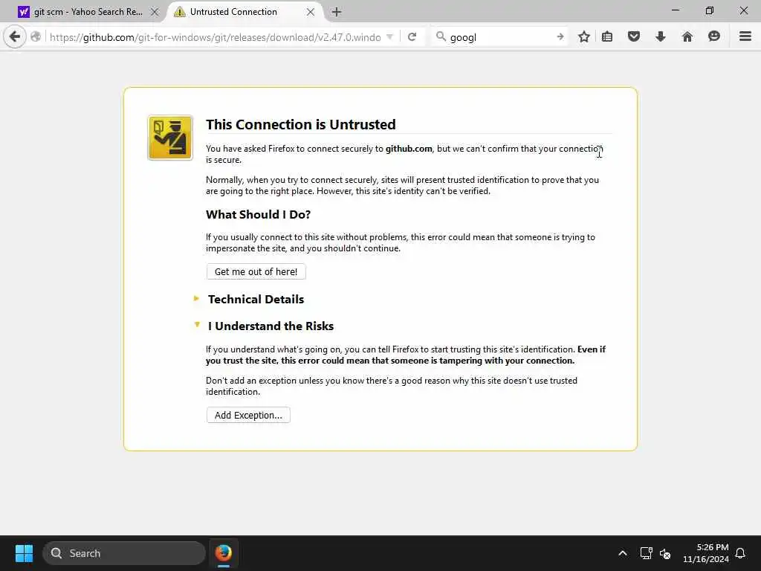Open Hello chat smiley icon
761x571 pixels.
point(714,36)
